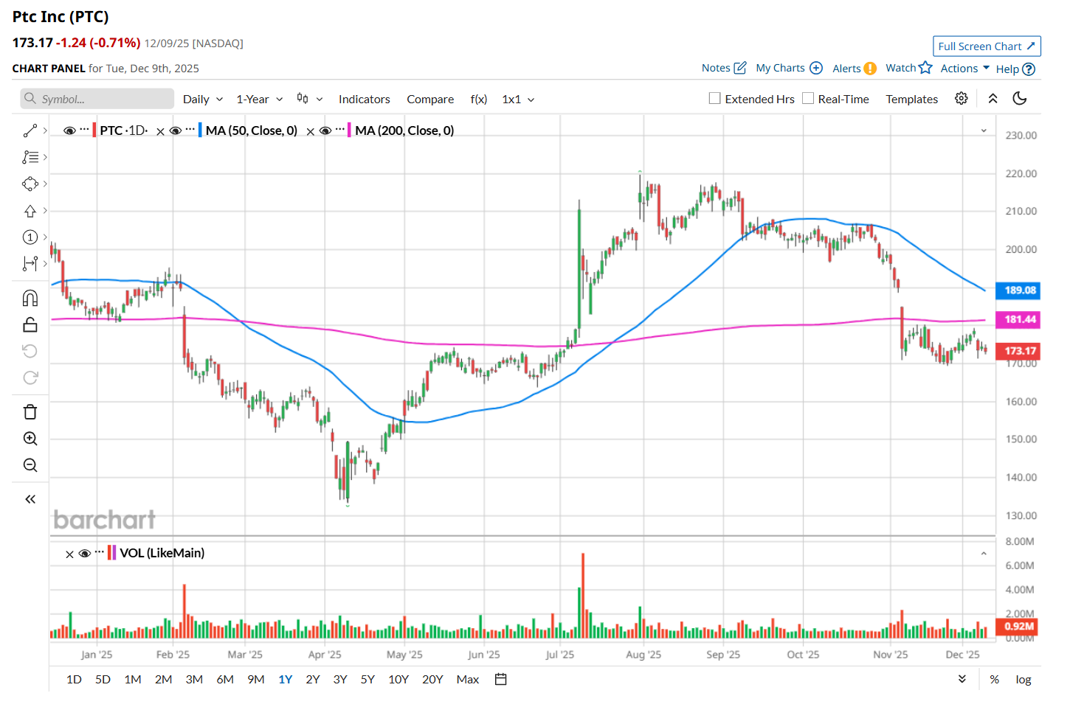Click the trash delete drawings icon
Image resolution: width=1070 pixels, height=707 pixels.
[x=30, y=412]
